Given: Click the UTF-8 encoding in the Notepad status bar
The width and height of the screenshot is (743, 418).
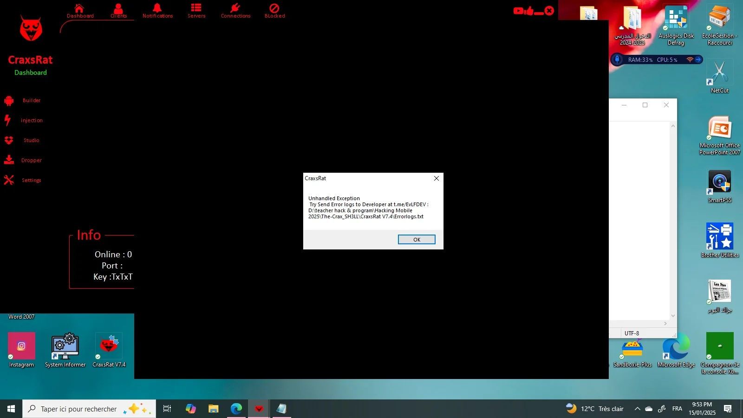Looking at the screenshot, I should 632,333.
